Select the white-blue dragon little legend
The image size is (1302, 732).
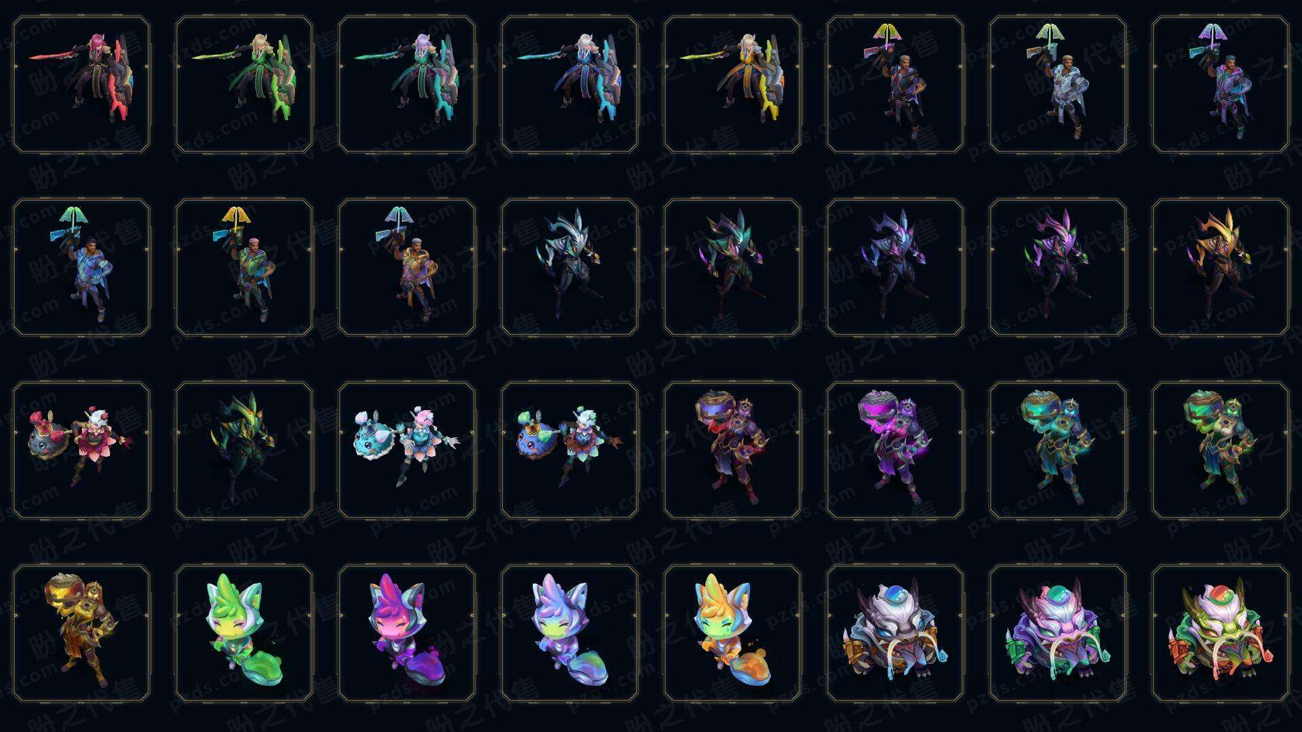point(895,633)
